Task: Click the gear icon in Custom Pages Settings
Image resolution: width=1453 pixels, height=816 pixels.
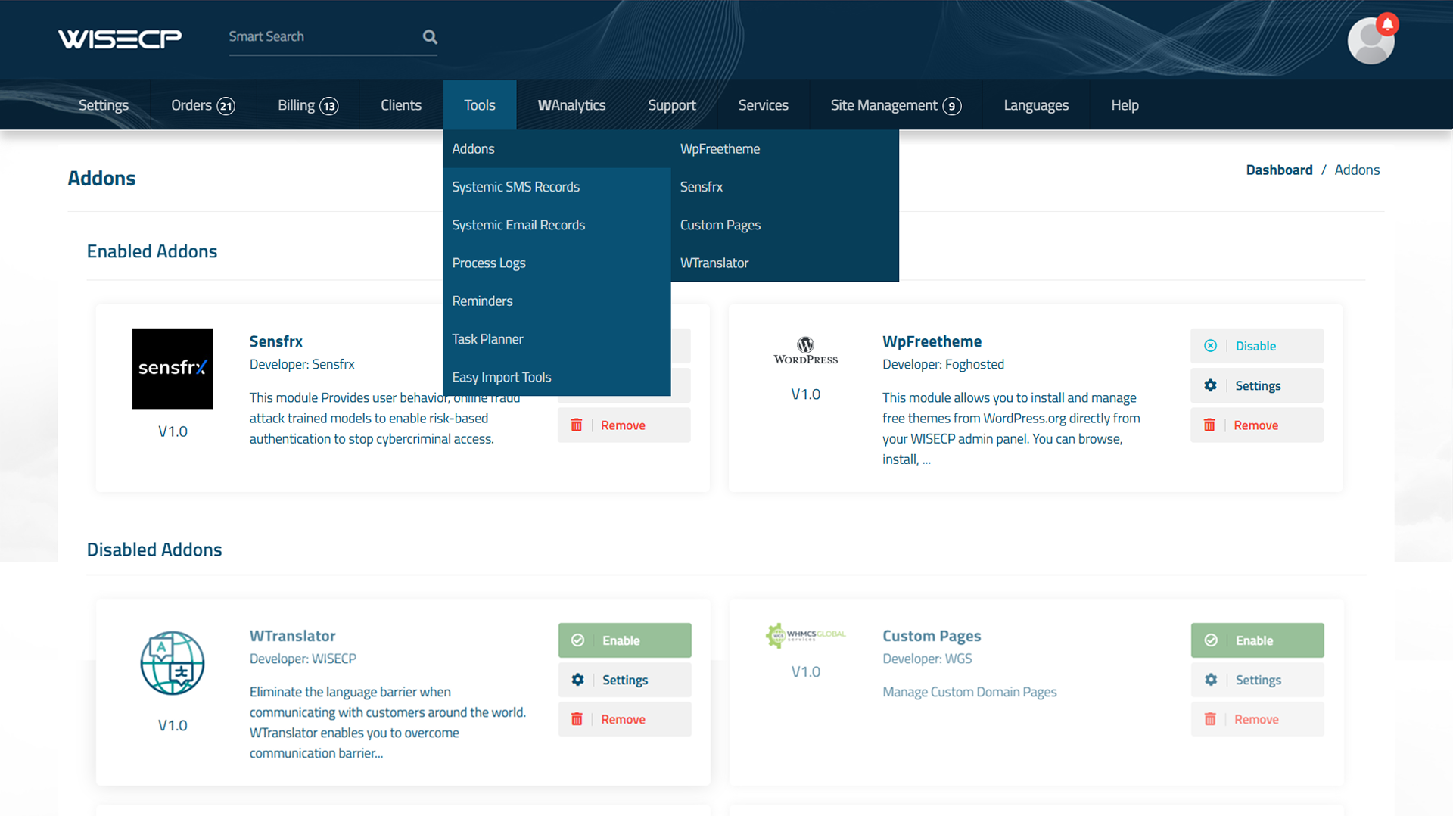Action: (1211, 680)
